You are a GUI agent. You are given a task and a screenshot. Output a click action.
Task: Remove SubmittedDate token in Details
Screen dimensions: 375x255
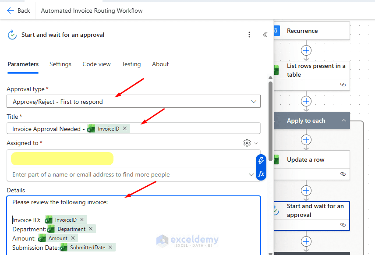point(110,248)
